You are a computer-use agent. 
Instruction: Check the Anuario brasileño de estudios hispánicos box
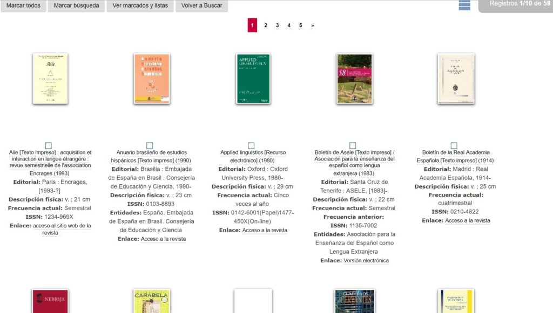coord(150,145)
